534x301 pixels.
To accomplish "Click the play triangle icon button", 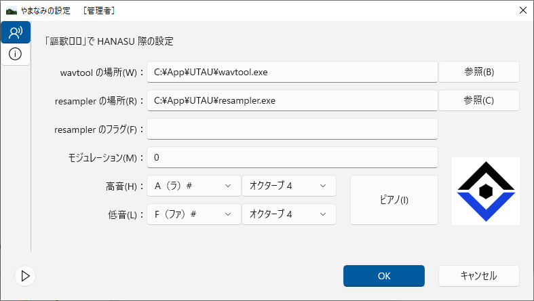I will coord(25,276).
